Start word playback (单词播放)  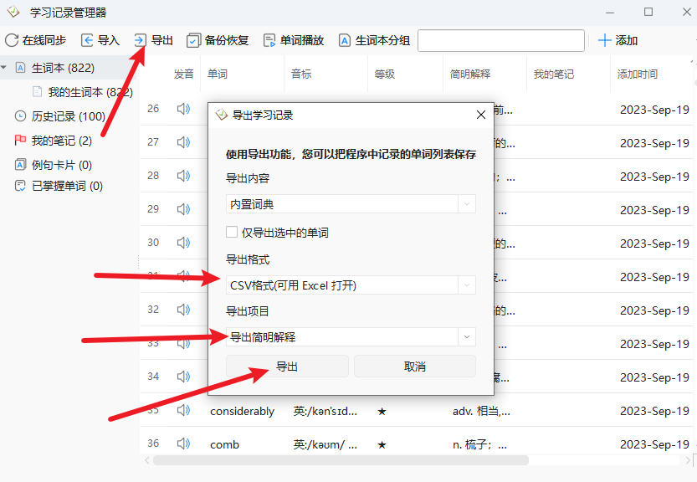coord(269,40)
